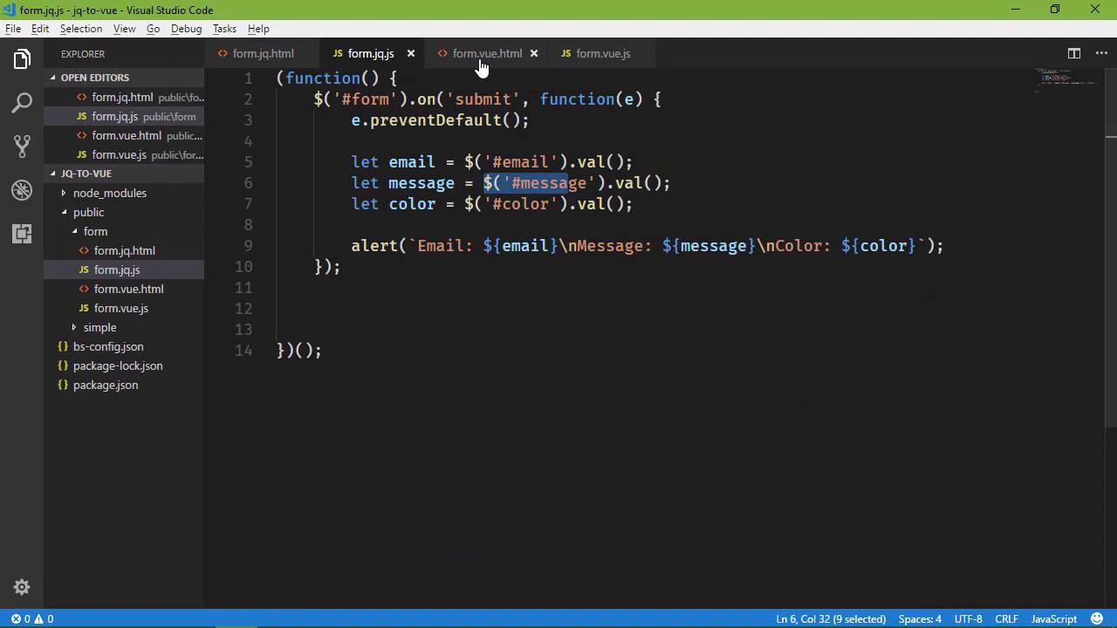
Task: Open the Go menu
Action: pyautogui.click(x=153, y=29)
